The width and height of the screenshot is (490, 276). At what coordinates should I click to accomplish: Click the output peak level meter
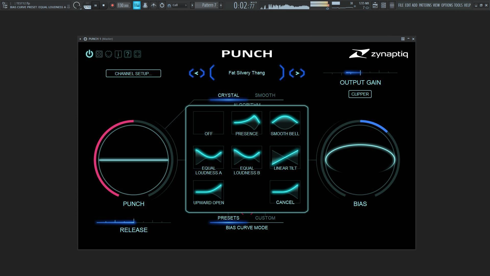pyautogui.click(x=320, y=4)
